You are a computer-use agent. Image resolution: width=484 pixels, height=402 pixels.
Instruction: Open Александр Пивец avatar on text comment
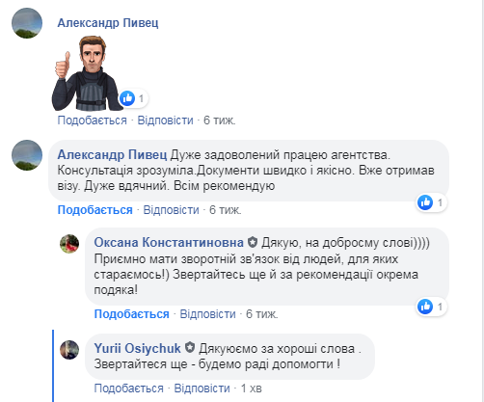[x=27, y=155]
